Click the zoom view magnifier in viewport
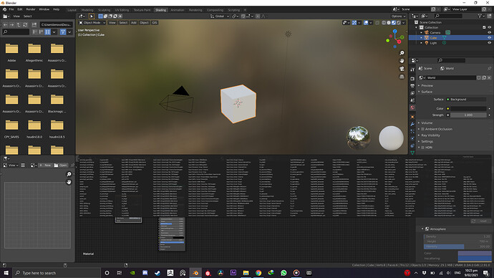This screenshot has height=278, width=494. click(x=402, y=53)
